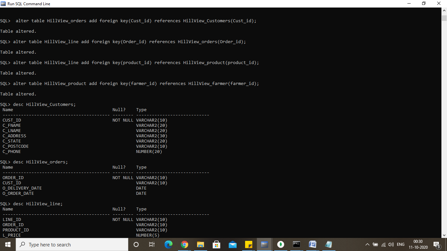Open Microsoft Store from taskbar
The image size is (447, 251).
216,244
